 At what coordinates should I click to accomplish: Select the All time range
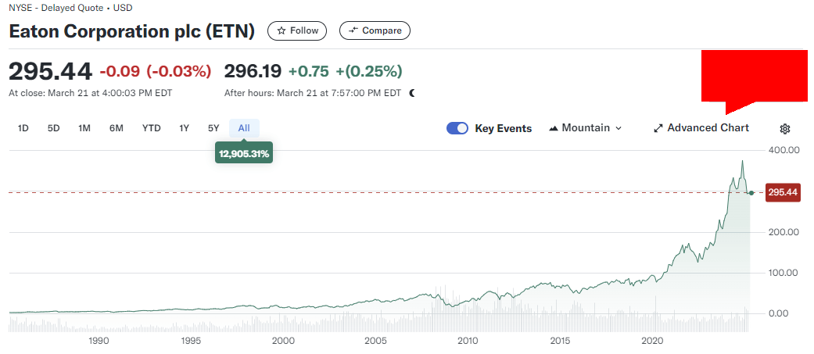click(x=244, y=128)
